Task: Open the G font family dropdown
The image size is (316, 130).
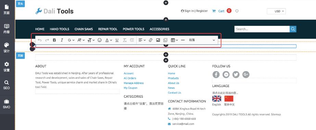Action: pos(71,40)
